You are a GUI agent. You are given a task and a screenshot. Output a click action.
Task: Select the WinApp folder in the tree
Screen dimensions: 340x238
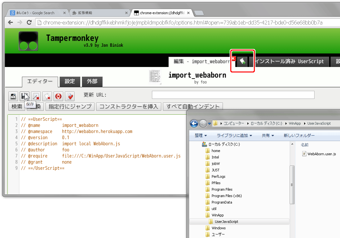215,215
